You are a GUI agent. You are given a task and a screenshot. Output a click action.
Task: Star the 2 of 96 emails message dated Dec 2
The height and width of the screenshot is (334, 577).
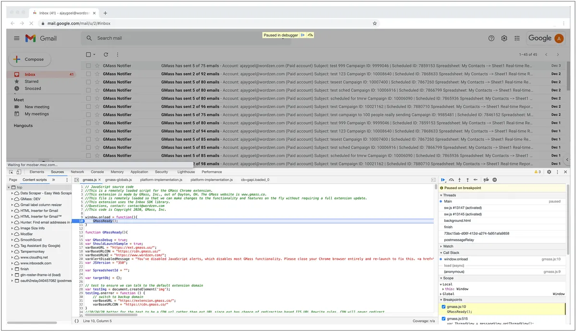click(97, 106)
